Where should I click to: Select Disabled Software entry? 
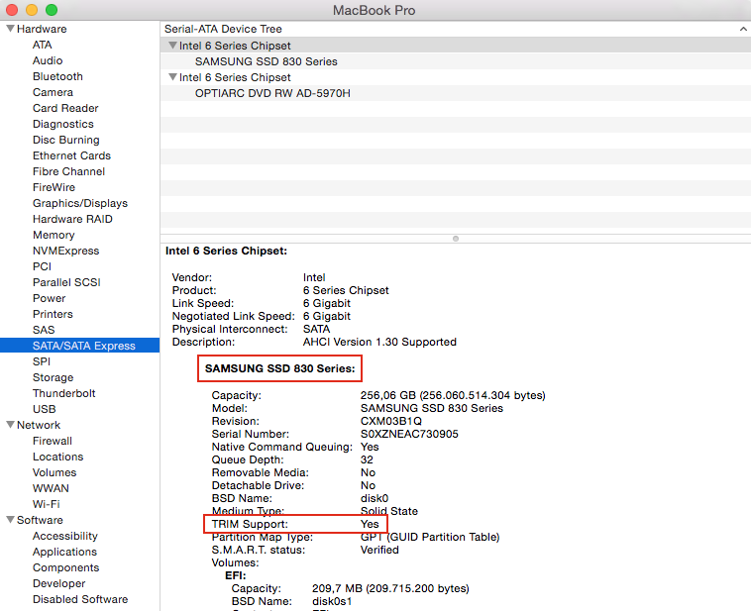pyautogui.click(x=80, y=599)
